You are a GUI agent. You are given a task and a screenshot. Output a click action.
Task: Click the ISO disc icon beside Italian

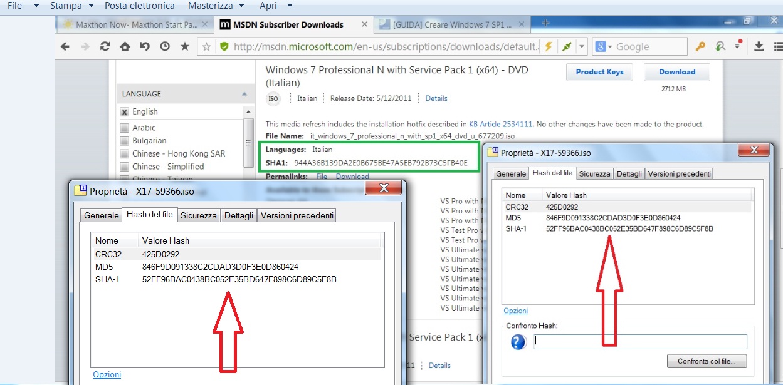tap(273, 98)
